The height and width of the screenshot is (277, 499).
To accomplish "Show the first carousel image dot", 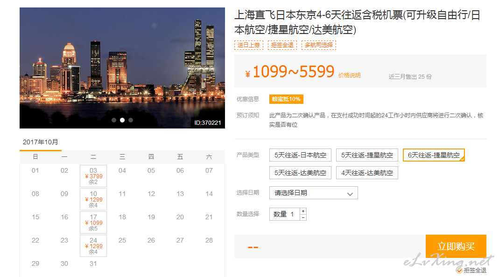I will click(x=113, y=120).
